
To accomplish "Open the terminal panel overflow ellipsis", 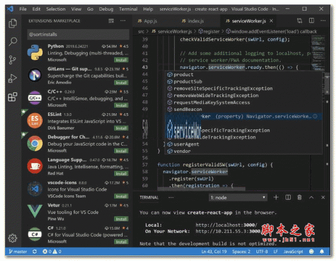I will (171, 197).
